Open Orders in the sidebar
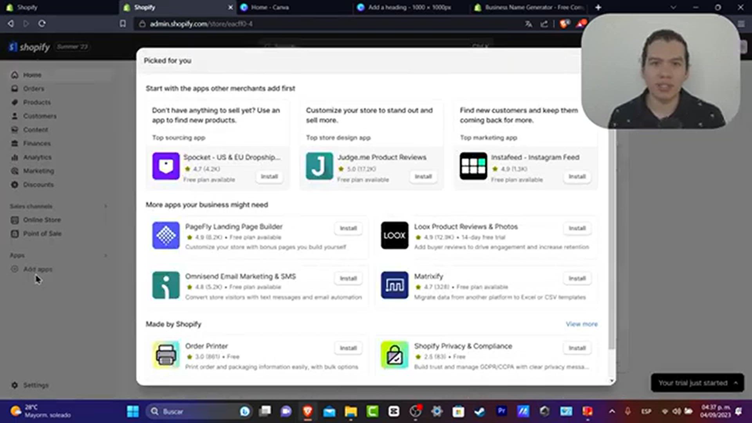Screen dimensions: 752x423 click(x=33, y=89)
